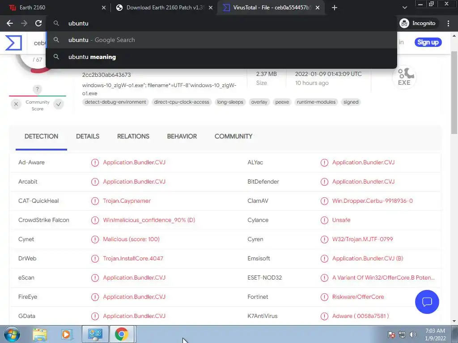Click the Incognito profile icon
The image size is (458, 343).
click(404, 23)
